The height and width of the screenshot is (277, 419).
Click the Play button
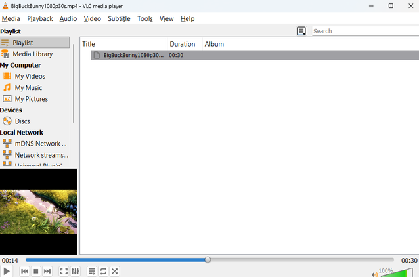tap(6, 271)
